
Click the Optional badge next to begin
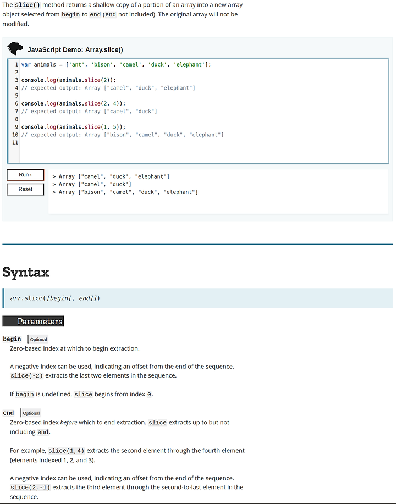pos(38,340)
